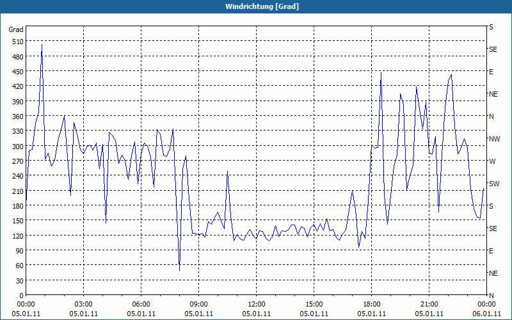This screenshot has width=512, height=320.
Task: Click the 300 degree axis label
Action: coord(18,147)
